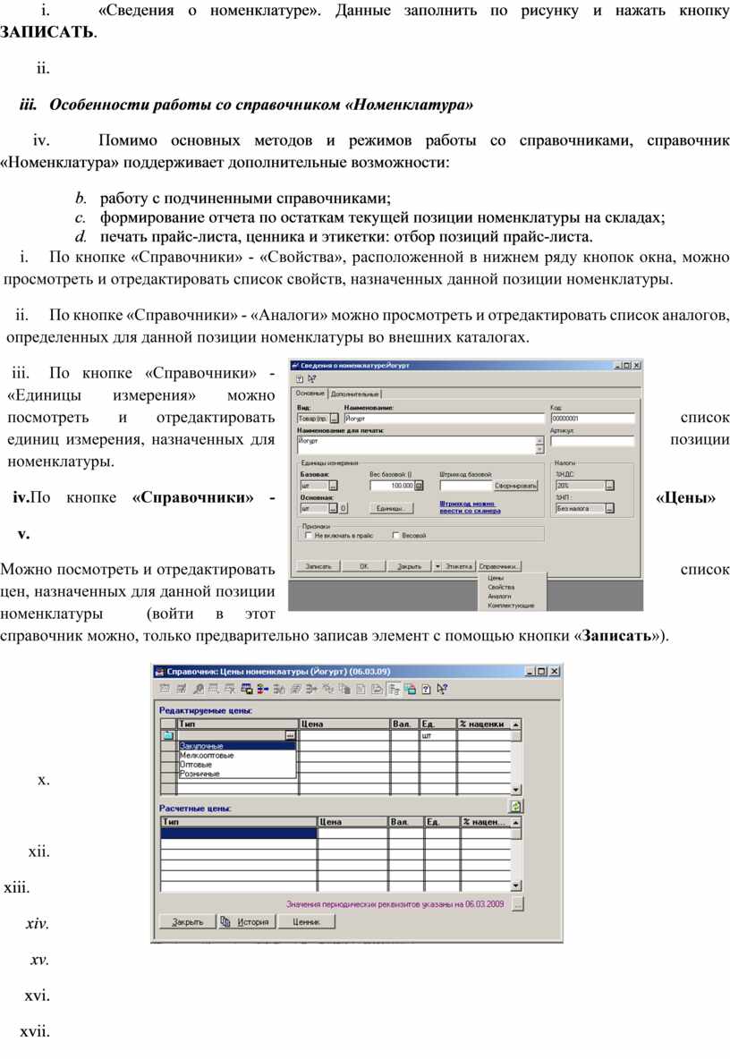
Task: Click the Сформировать barcode button
Action: pos(516,486)
